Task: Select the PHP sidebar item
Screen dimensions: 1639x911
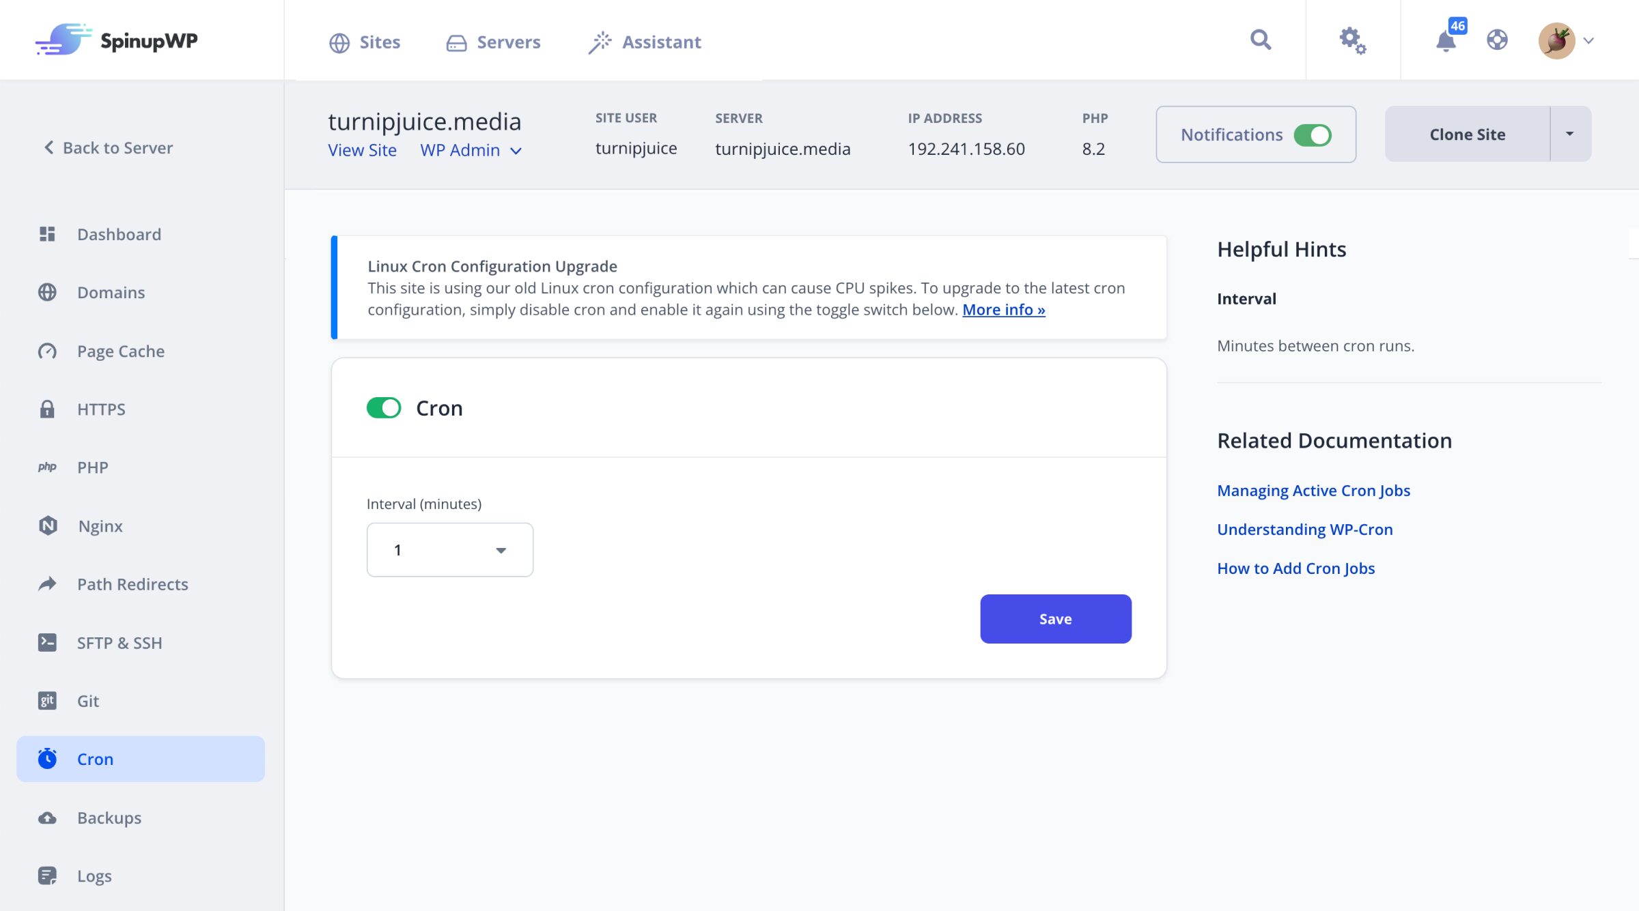Action: click(92, 467)
